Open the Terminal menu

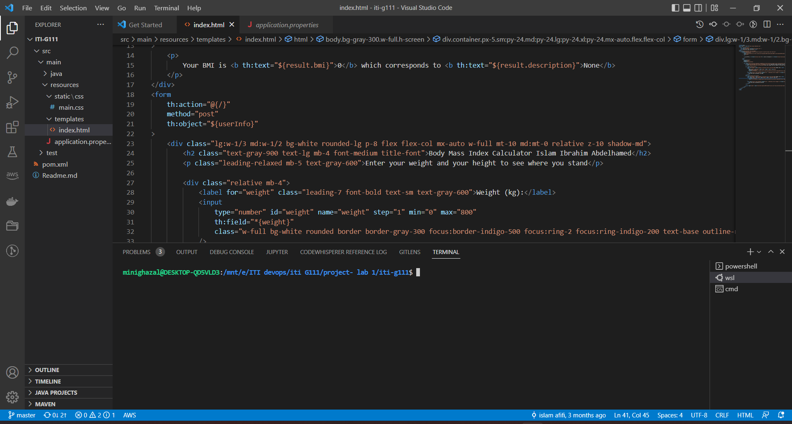[x=166, y=8]
